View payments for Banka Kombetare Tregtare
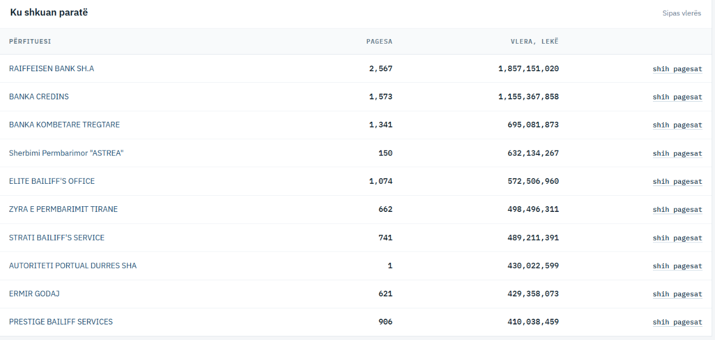715x340 pixels. [677, 125]
